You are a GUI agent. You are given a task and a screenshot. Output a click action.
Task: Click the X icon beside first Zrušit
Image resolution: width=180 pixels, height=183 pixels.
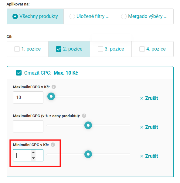141,98
